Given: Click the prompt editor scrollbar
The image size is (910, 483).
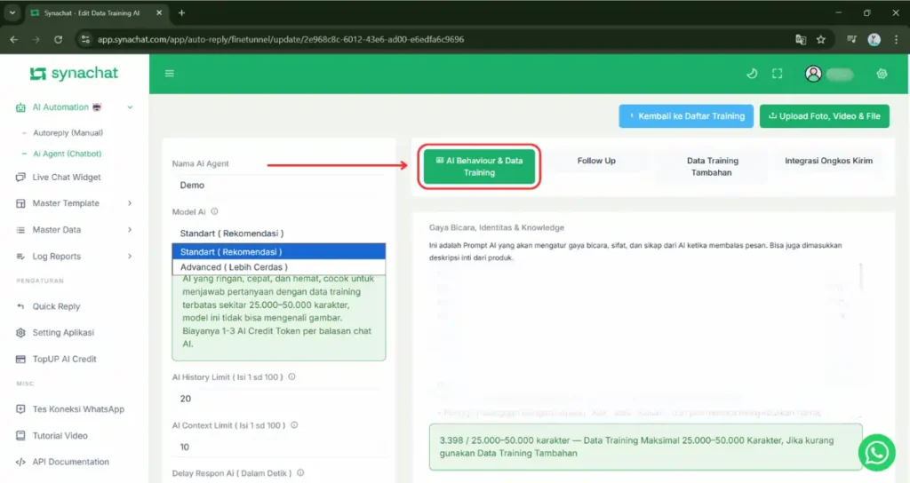Looking at the screenshot, I should tap(860, 277).
